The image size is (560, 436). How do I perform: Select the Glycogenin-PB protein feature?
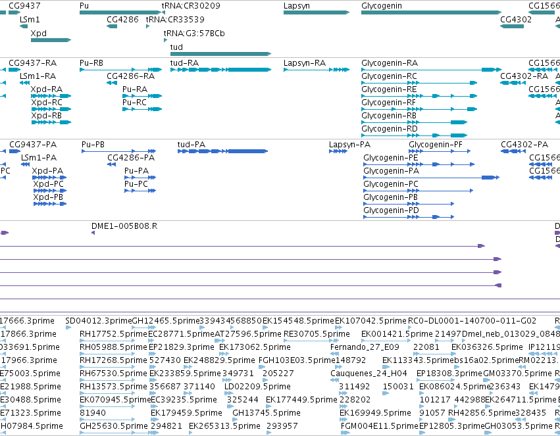[x=409, y=204]
